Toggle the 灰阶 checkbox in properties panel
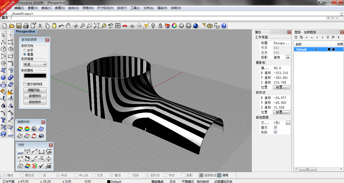Viewport: 344px width, 183px height. (x=275, y=132)
